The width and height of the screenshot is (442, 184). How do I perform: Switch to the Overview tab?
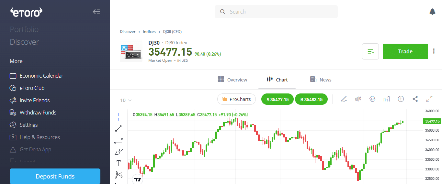232,80
